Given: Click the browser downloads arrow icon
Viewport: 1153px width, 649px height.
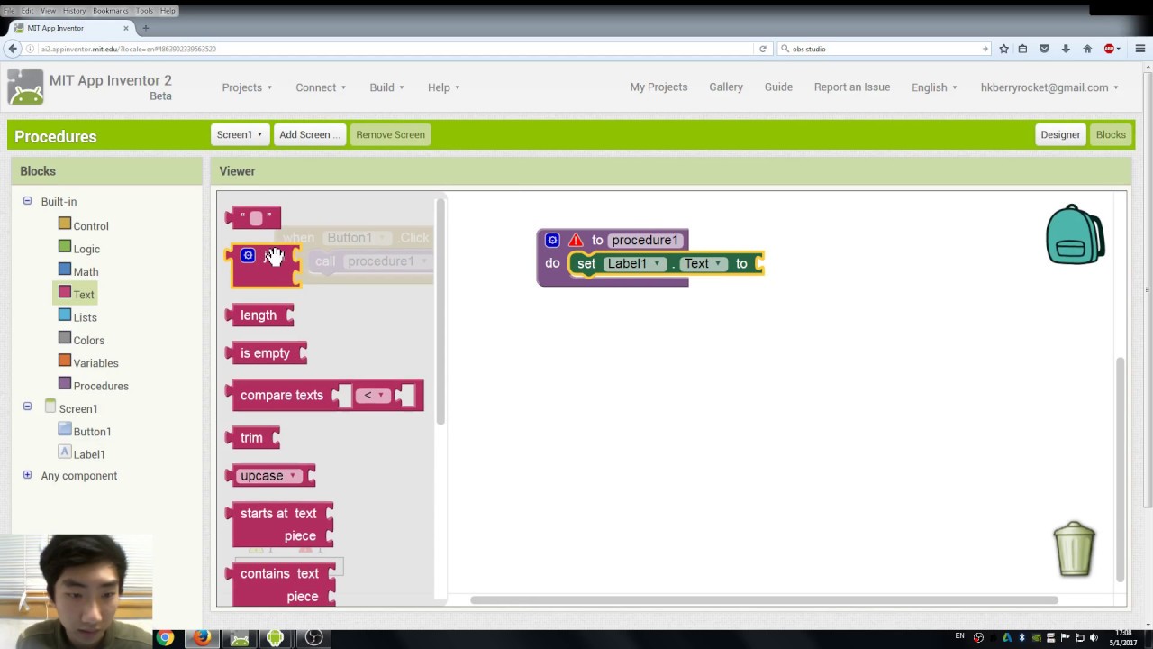Looking at the screenshot, I should coord(1066,49).
